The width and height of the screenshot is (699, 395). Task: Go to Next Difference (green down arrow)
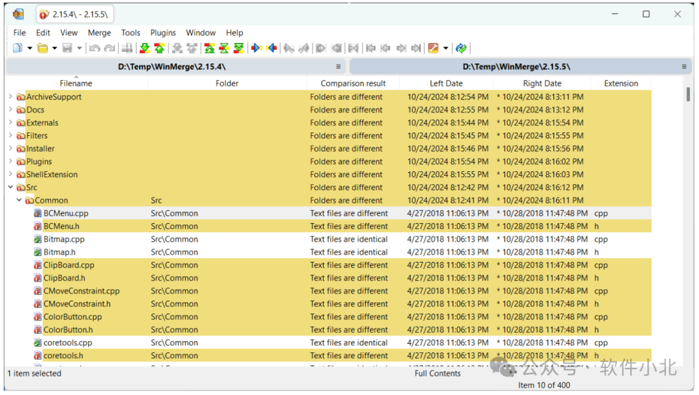[144, 48]
